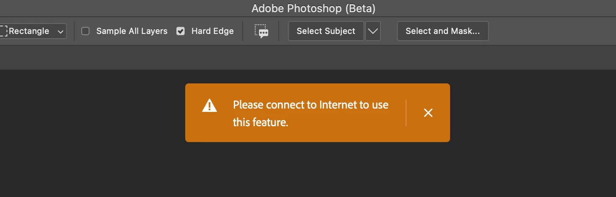Screen dimensions: 616x197
Task: Uncheck the Hard Edge checkbox
Action: coord(181,31)
